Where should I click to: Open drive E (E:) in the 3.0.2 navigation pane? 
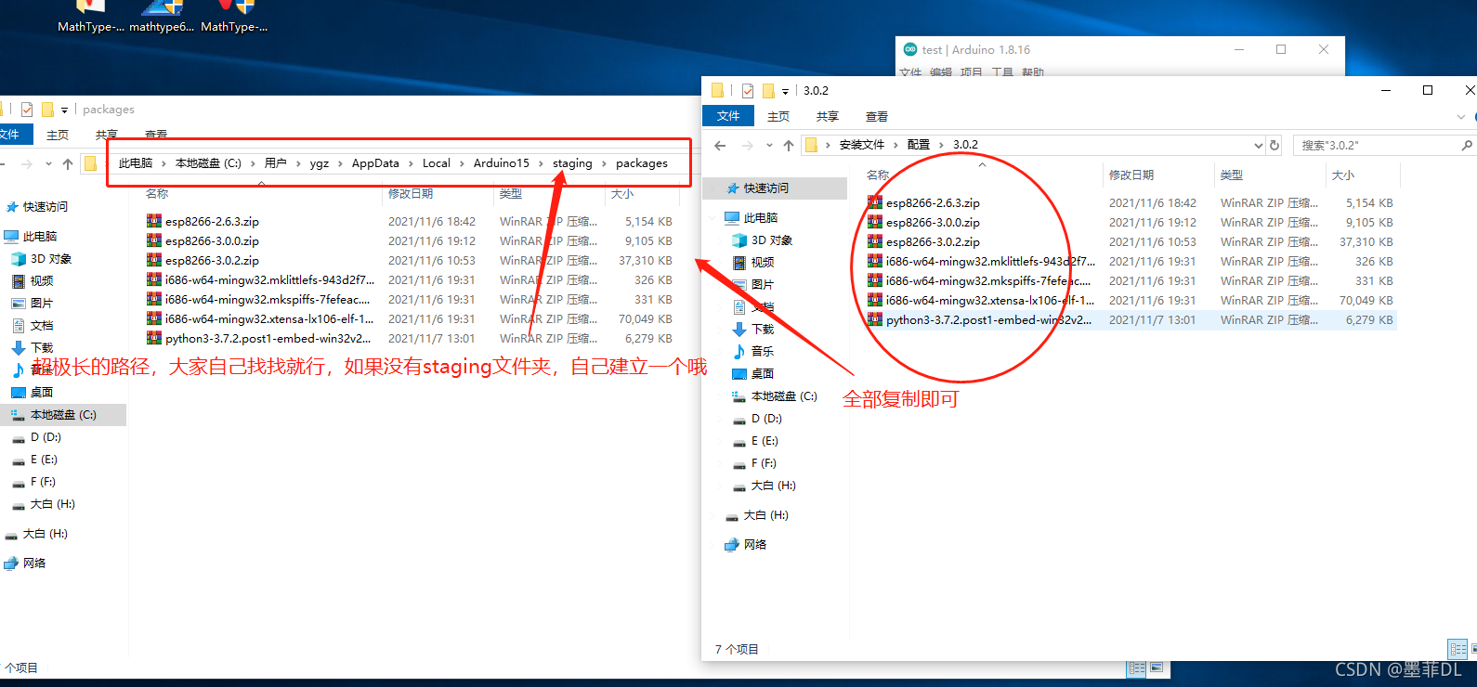point(766,441)
